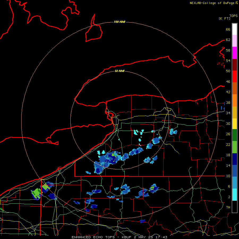Click the "TH" threshold label
Image resolution: width=239 pixels, height=239 pixels.
[228, 207]
